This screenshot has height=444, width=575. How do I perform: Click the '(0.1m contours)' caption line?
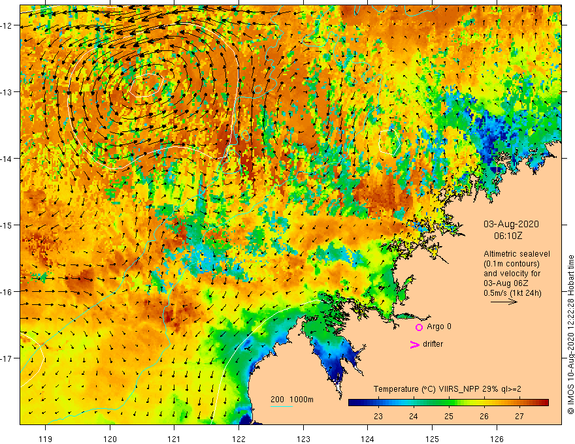click(x=512, y=264)
